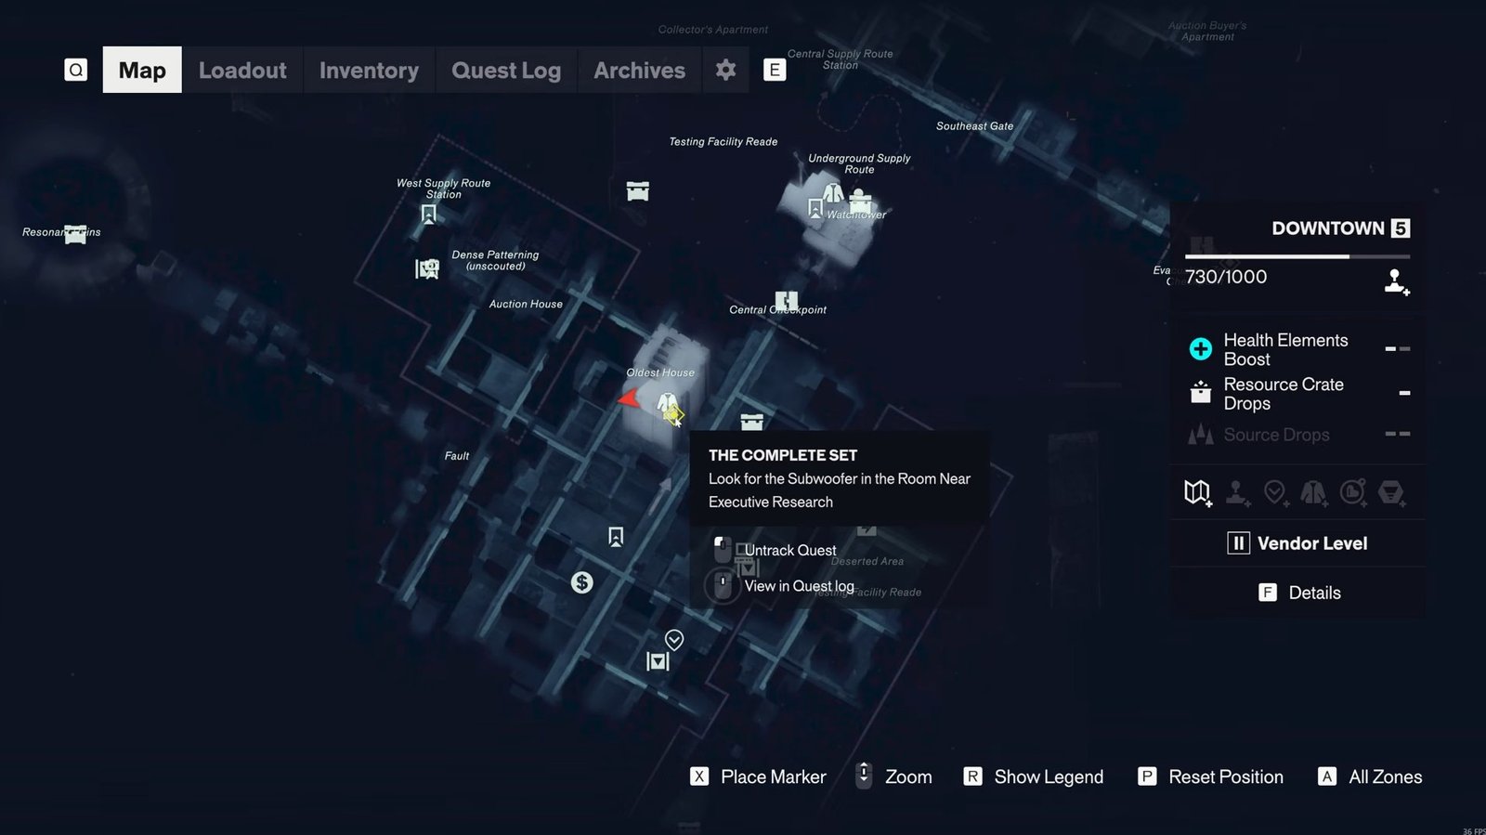Select the Map tab
This screenshot has height=835, width=1486.
coord(142,71)
